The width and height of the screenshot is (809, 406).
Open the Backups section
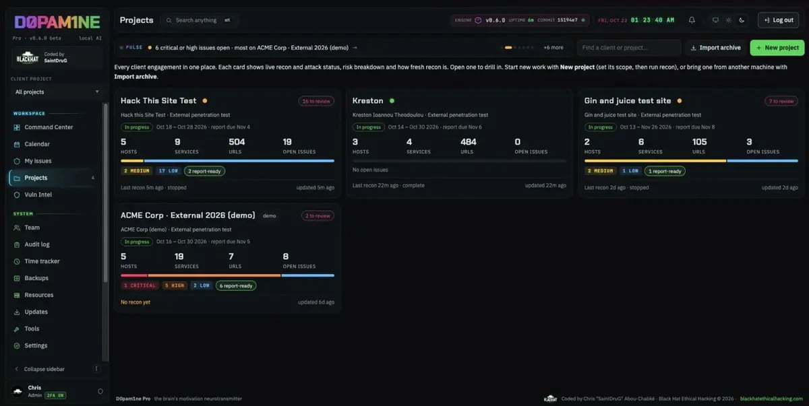pyautogui.click(x=55, y=278)
